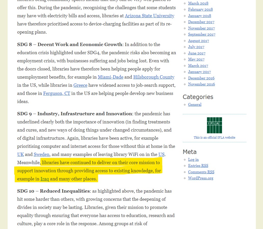Click the 'SDG 10 – Reduced Inequalities' heading
263x229 pixels.
[x=53, y=191]
